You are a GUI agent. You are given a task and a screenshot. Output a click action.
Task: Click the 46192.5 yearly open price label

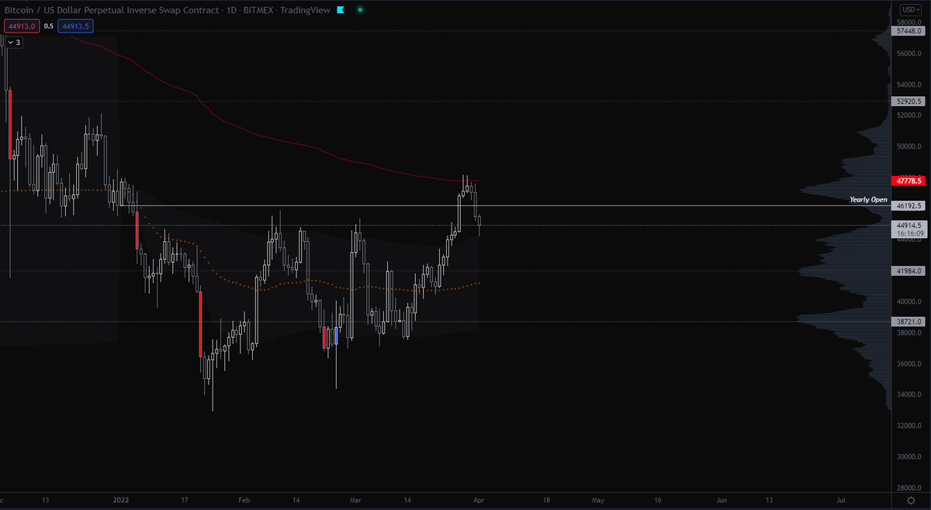(908, 207)
